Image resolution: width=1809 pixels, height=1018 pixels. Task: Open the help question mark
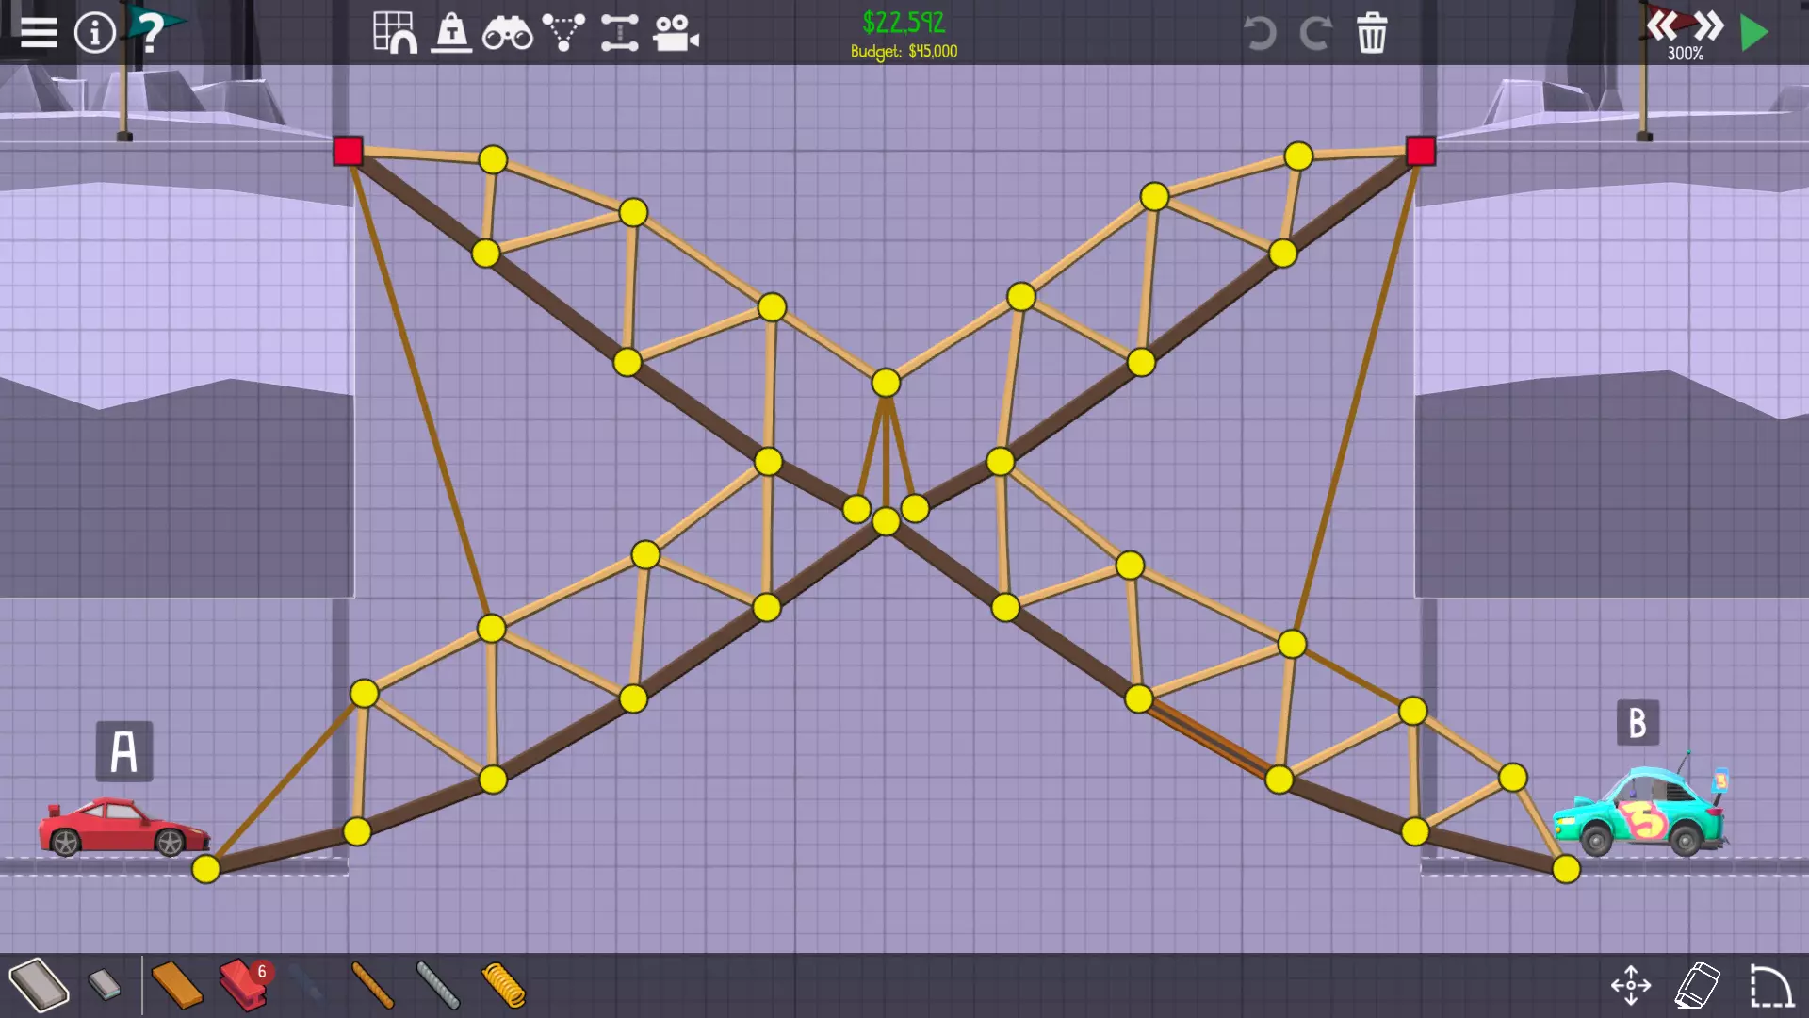151,31
